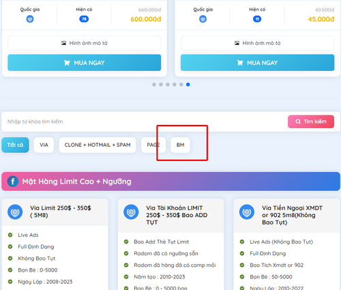Select the VIA filter tab
341x290 pixels.
click(x=44, y=145)
